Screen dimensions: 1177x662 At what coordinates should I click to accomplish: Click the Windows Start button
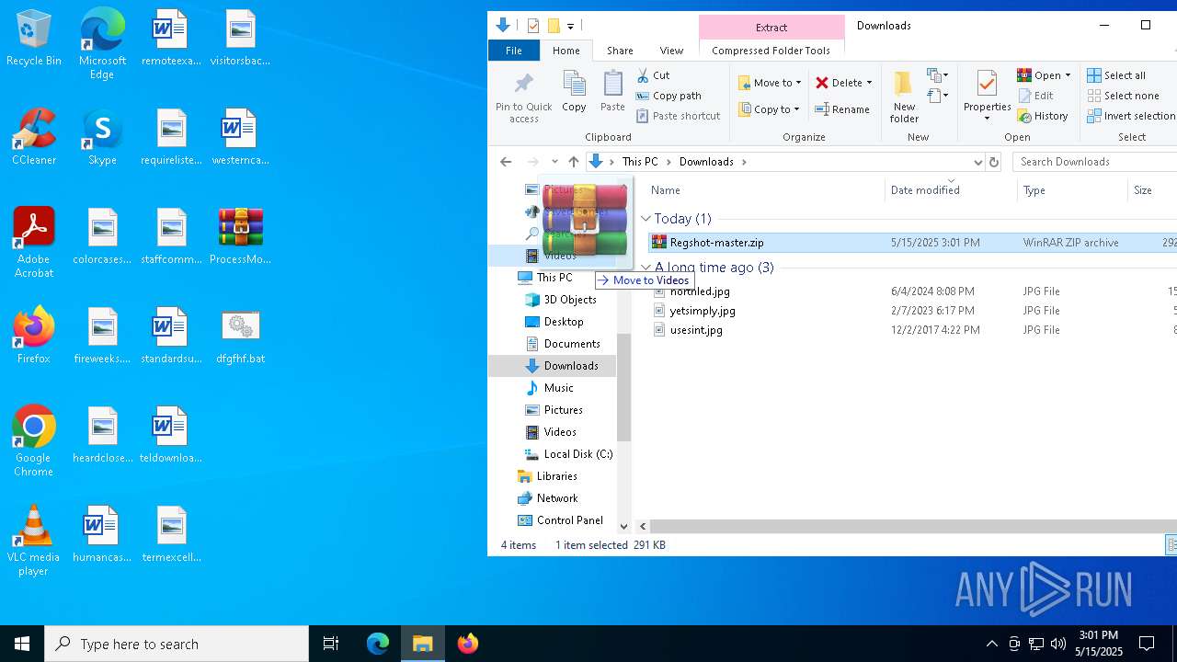tap(22, 644)
